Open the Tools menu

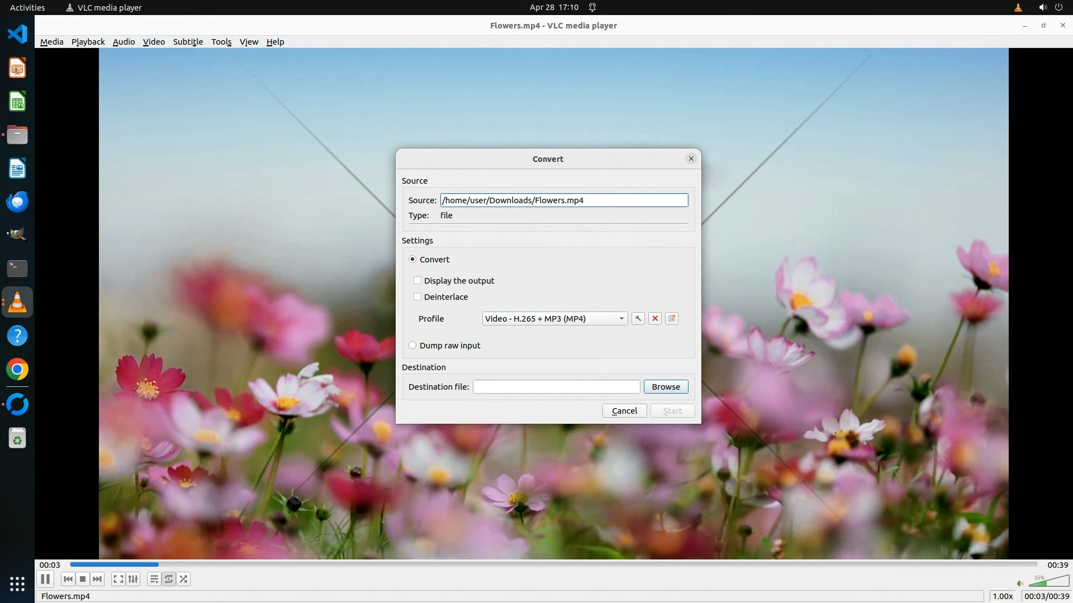[221, 42]
